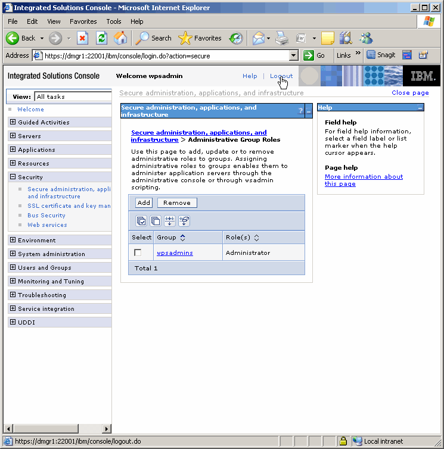The width and height of the screenshot is (444, 449).
Task: Click the Select All icon in table toolbar
Action: tap(141, 221)
